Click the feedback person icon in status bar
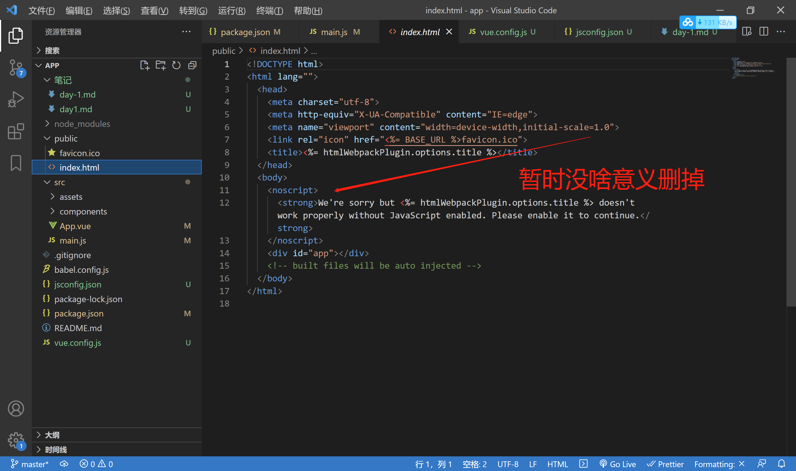The image size is (796, 471). click(x=761, y=464)
